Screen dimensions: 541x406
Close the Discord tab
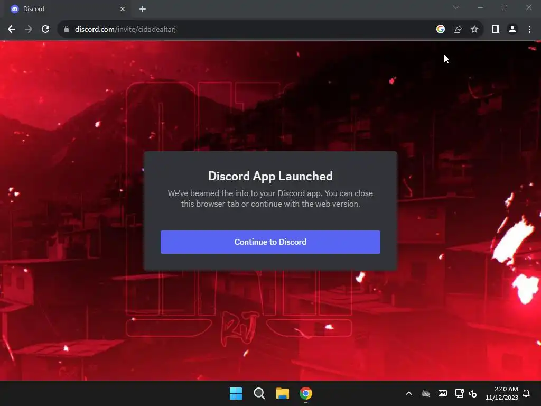tap(123, 9)
